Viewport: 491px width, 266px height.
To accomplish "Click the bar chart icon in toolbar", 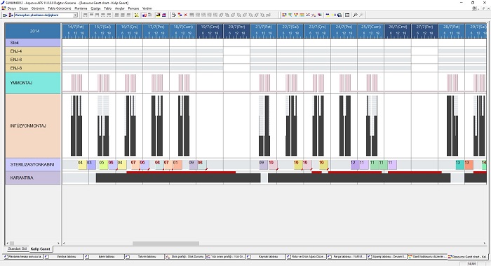I will [144, 15].
